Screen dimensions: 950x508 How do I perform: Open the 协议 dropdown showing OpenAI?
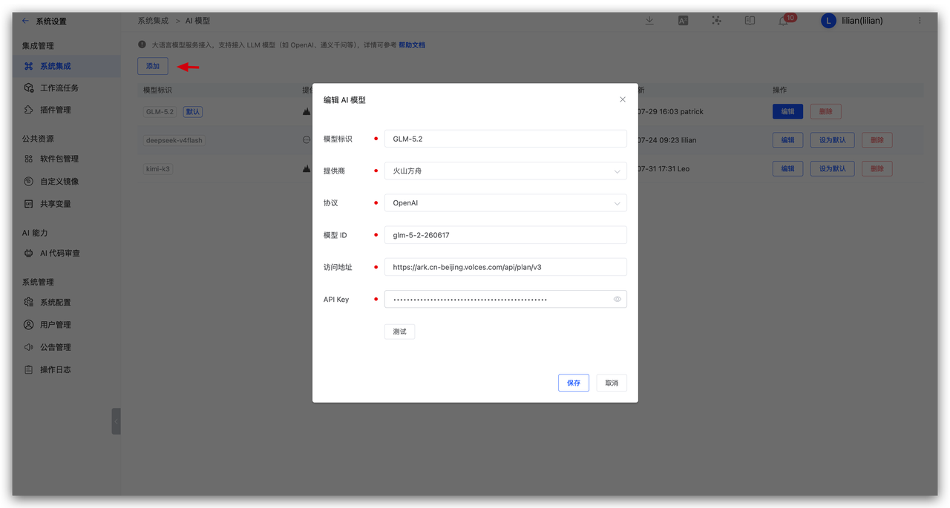point(505,202)
